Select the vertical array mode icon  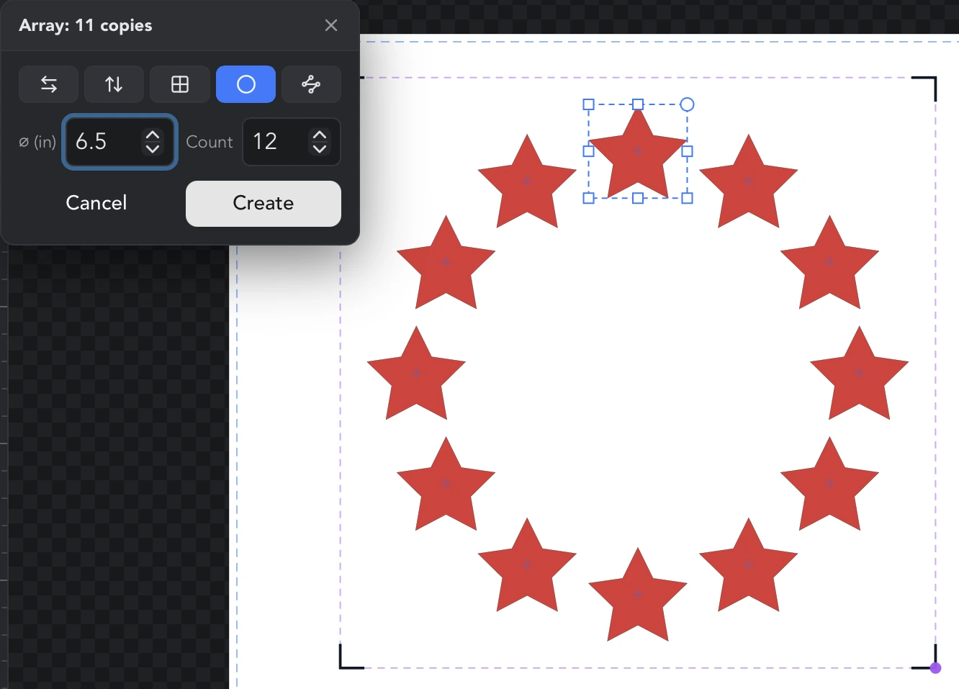114,84
